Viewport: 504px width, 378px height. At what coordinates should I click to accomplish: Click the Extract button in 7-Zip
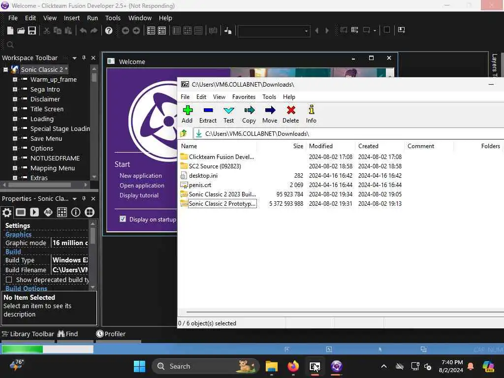click(x=208, y=114)
